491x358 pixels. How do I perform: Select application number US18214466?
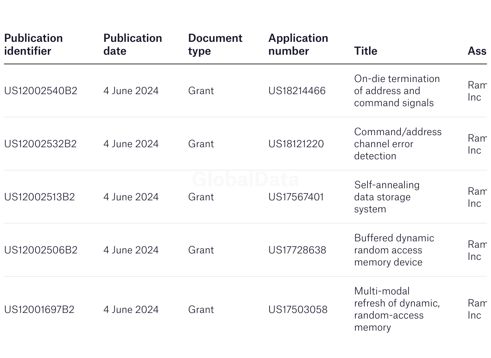coord(297,91)
